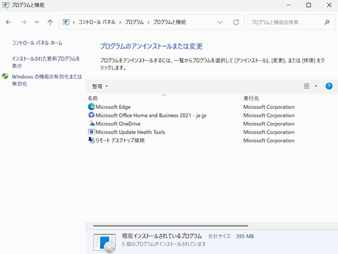Viewport: 338px width, 254px height.
Task: Go back with the left arrow button
Action: (9, 22)
